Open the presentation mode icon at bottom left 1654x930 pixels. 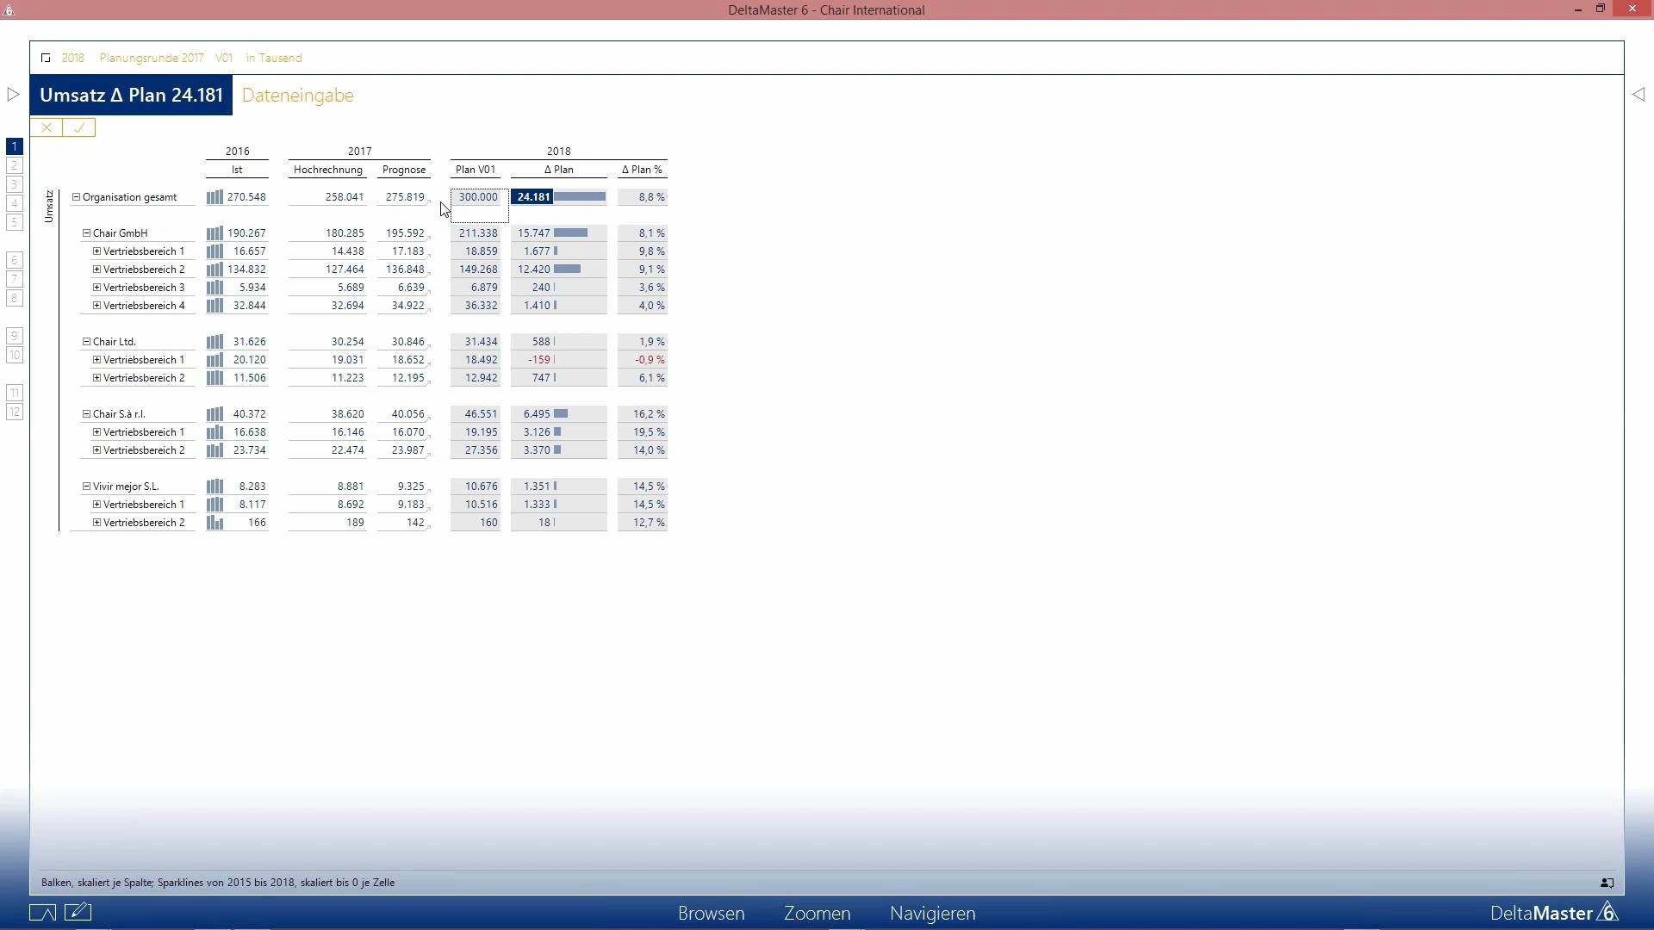42,913
